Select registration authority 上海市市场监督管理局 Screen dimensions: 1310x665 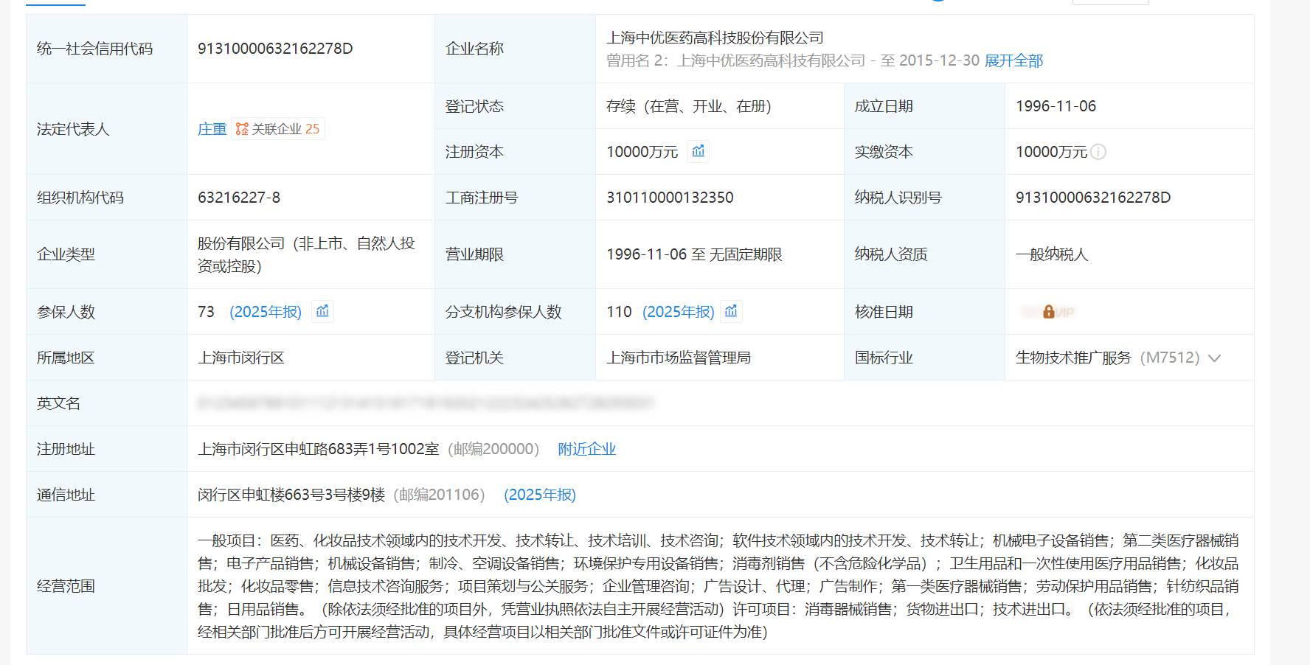[679, 358]
